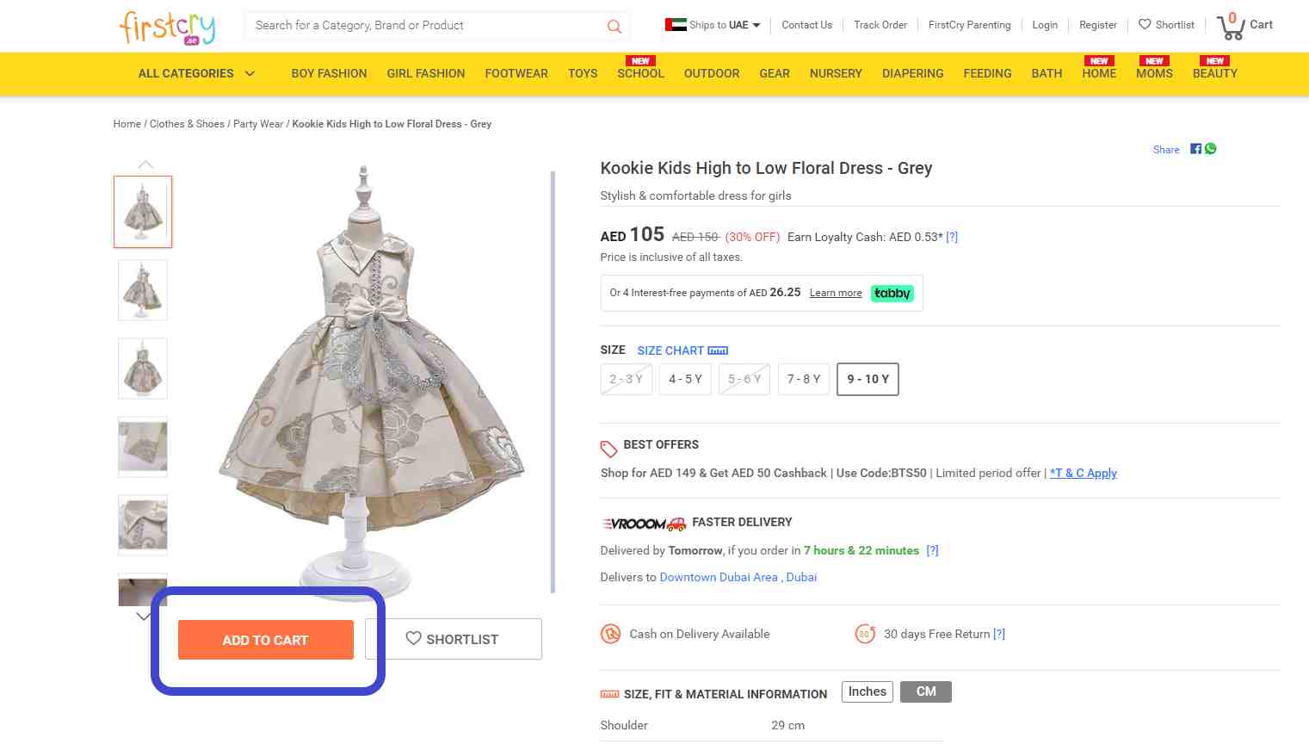Share the dress on Facebook
Screen dimensions: 1309x744
click(x=1195, y=148)
